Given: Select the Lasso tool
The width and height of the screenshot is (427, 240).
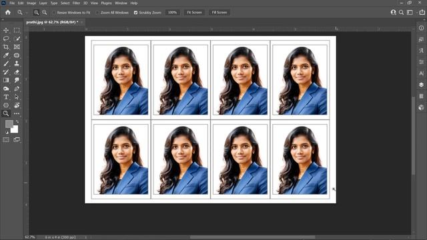Looking at the screenshot, I should (x=6, y=39).
